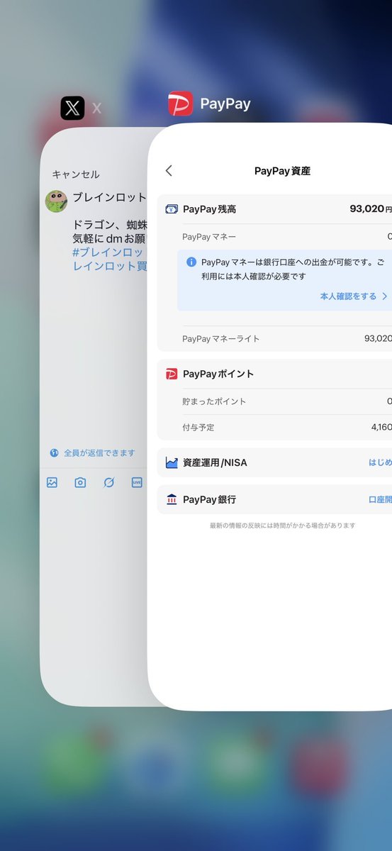Tap the PayPay残高 section header
Image resolution: width=392 pixels, height=851 pixels.
[x=209, y=209]
